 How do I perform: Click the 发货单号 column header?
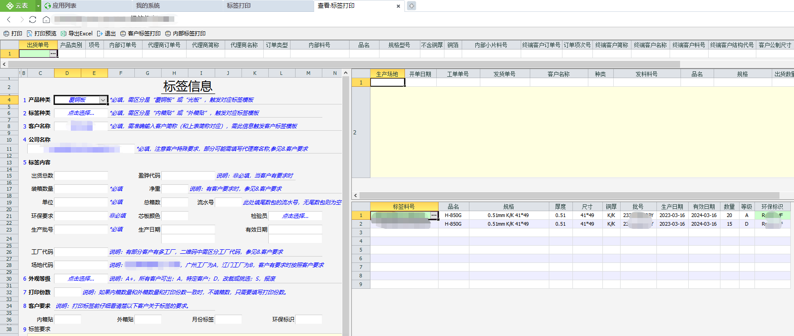point(505,74)
